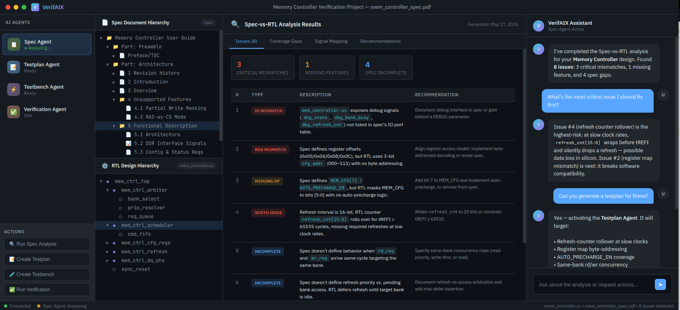Screen dimensions: 680x310
Task: Click the issues table vertical scrollbar
Action: (525, 146)
